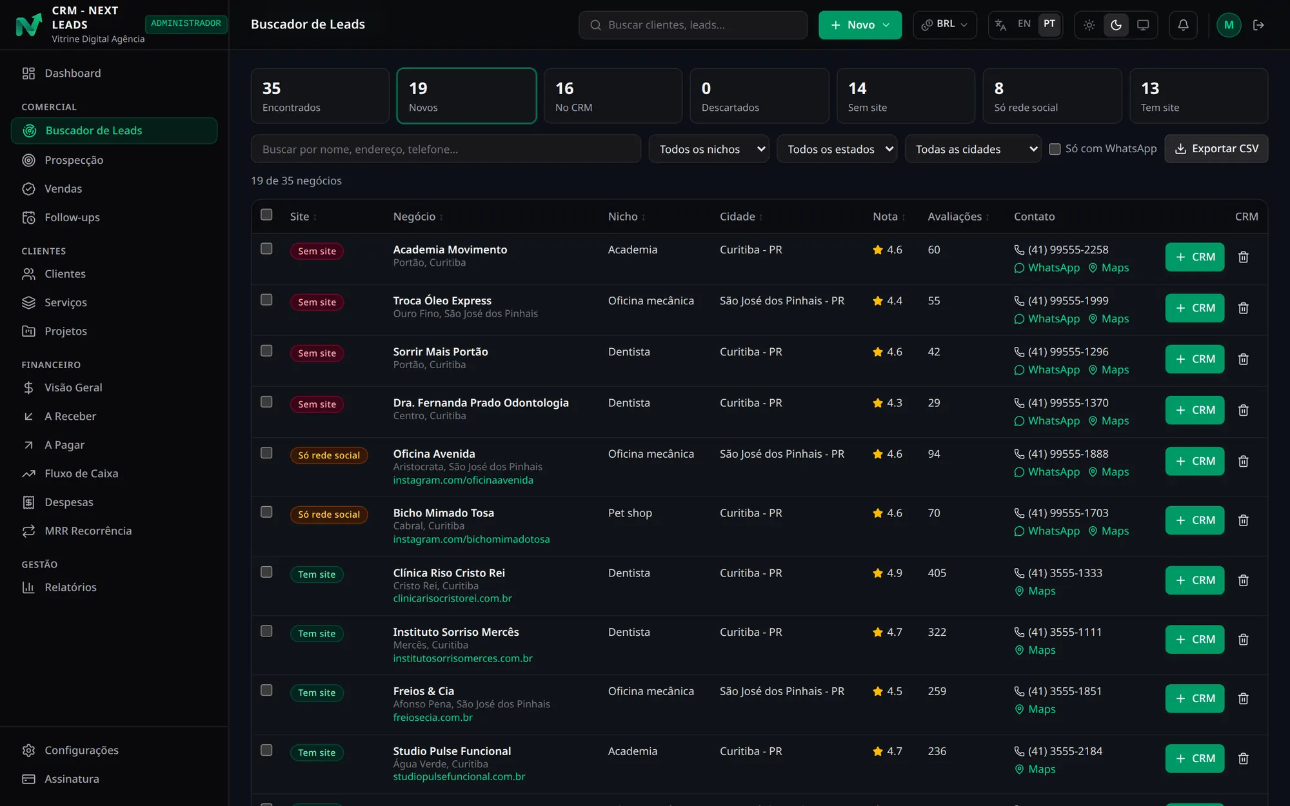Switch to light theme sun icon
Viewport: 1290px width, 806px height.
pyautogui.click(x=1089, y=25)
